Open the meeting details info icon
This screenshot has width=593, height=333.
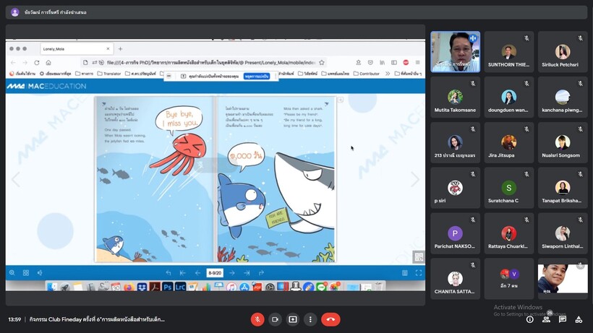(x=529, y=319)
